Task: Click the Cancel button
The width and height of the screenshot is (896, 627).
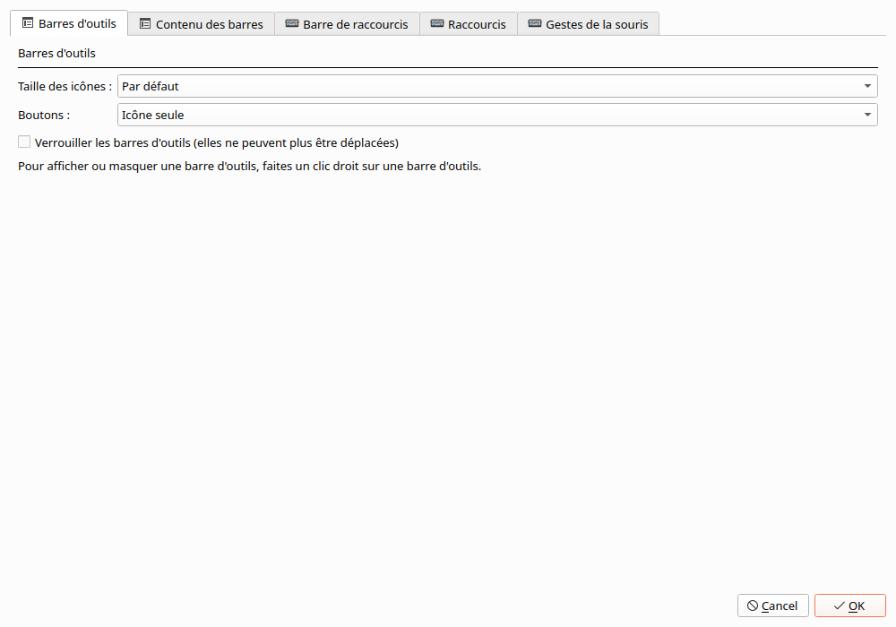Action: click(x=772, y=606)
